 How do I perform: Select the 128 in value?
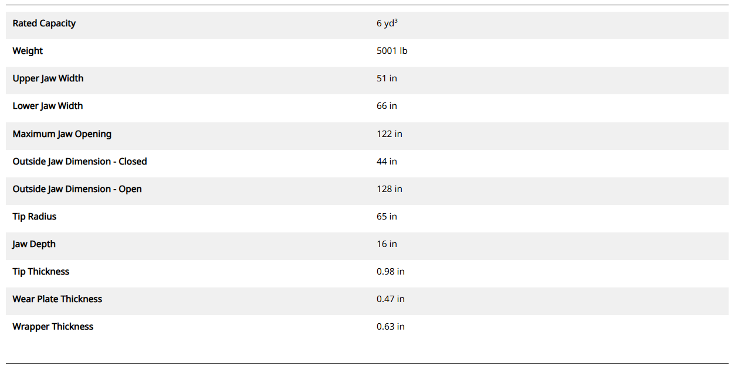pos(389,189)
